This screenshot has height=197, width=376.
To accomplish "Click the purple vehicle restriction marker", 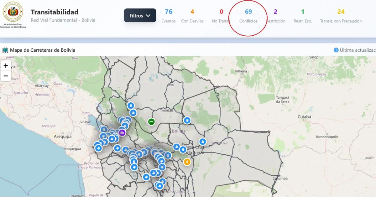I will pos(122,132).
